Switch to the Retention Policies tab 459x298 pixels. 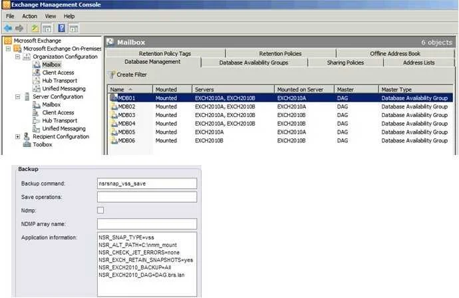tap(280, 54)
